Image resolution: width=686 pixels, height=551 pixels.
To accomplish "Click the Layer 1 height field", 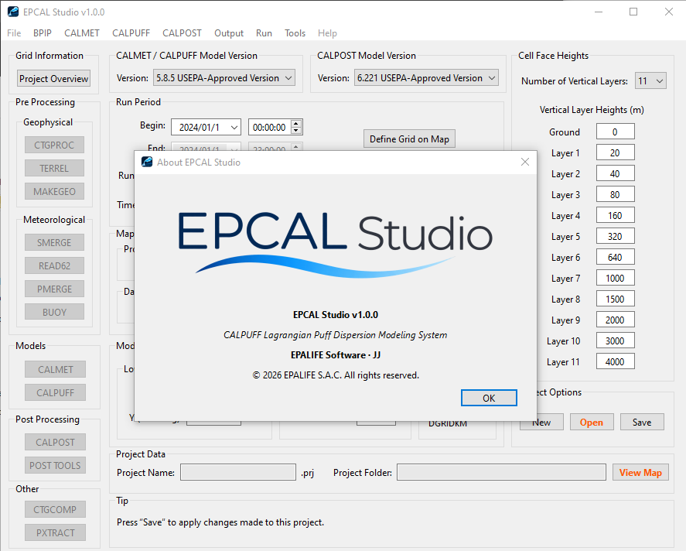I will (615, 152).
